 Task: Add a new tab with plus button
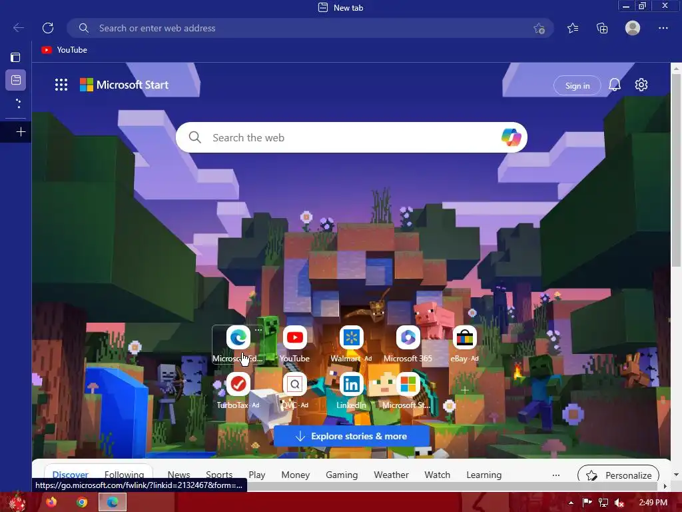pyautogui.click(x=21, y=132)
